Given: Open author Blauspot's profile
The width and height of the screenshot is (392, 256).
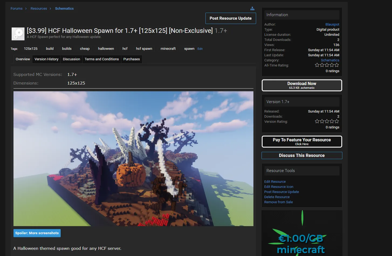Looking at the screenshot, I should pyautogui.click(x=332, y=24).
